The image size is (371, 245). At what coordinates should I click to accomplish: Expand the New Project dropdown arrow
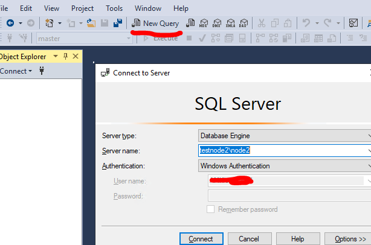[x=60, y=23]
